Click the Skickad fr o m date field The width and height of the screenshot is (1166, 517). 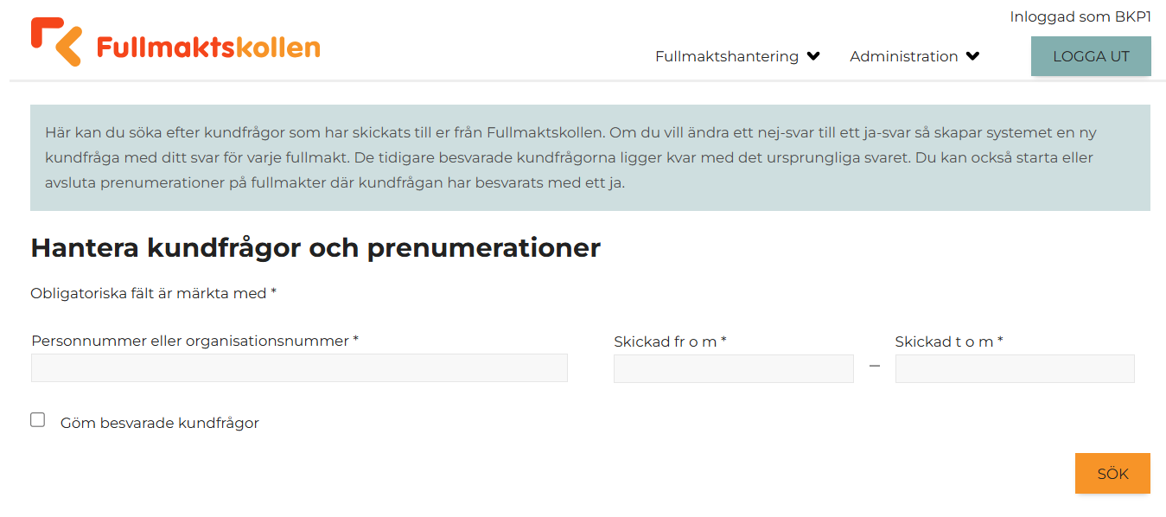click(733, 368)
